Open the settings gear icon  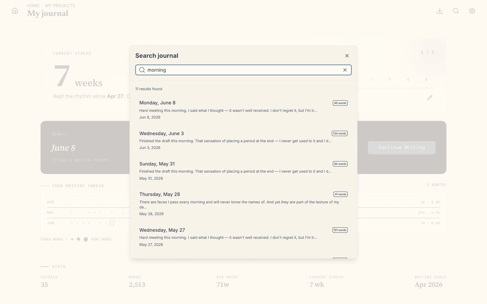(x=472, y=11)
